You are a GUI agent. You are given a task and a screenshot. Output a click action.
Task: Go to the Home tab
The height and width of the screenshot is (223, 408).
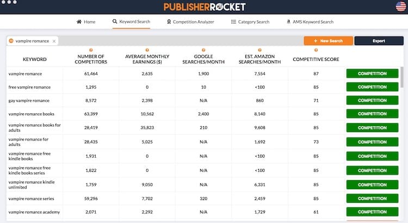[86, 22]
